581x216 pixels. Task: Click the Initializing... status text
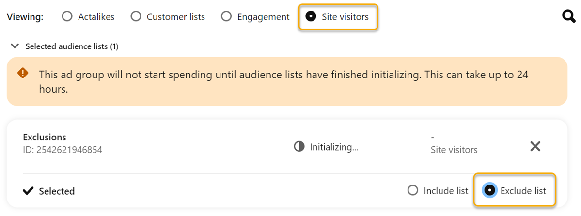coord(334,147)
